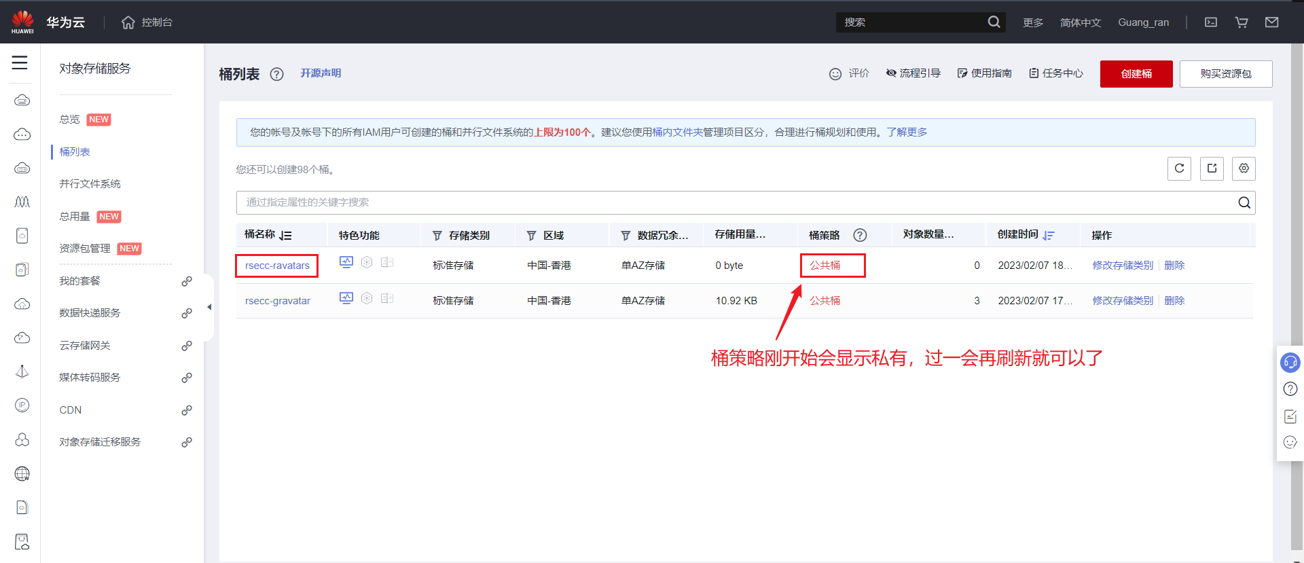Viewport: 1304px width, 563px height.
Task: Collapse the sidebar with the arrow handle
Action: coord(209,307)
